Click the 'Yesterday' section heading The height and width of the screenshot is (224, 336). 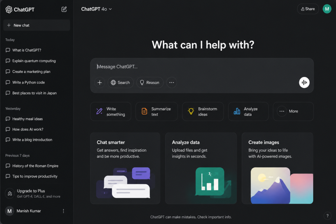[x=13, y=109]
